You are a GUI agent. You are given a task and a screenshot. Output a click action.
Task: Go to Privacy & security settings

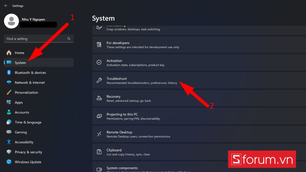point(39,152)
